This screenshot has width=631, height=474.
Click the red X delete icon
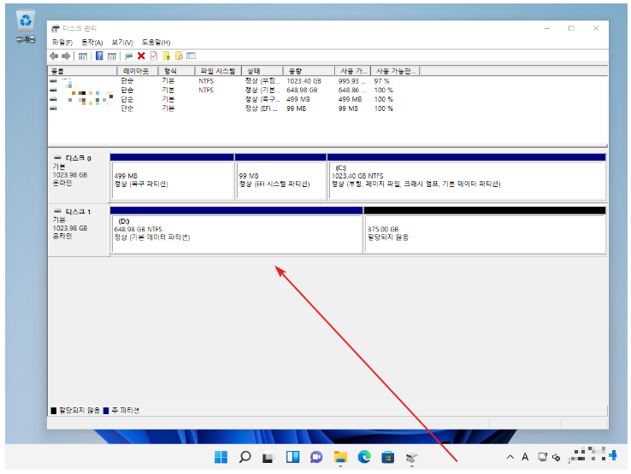tap(141, 56)
